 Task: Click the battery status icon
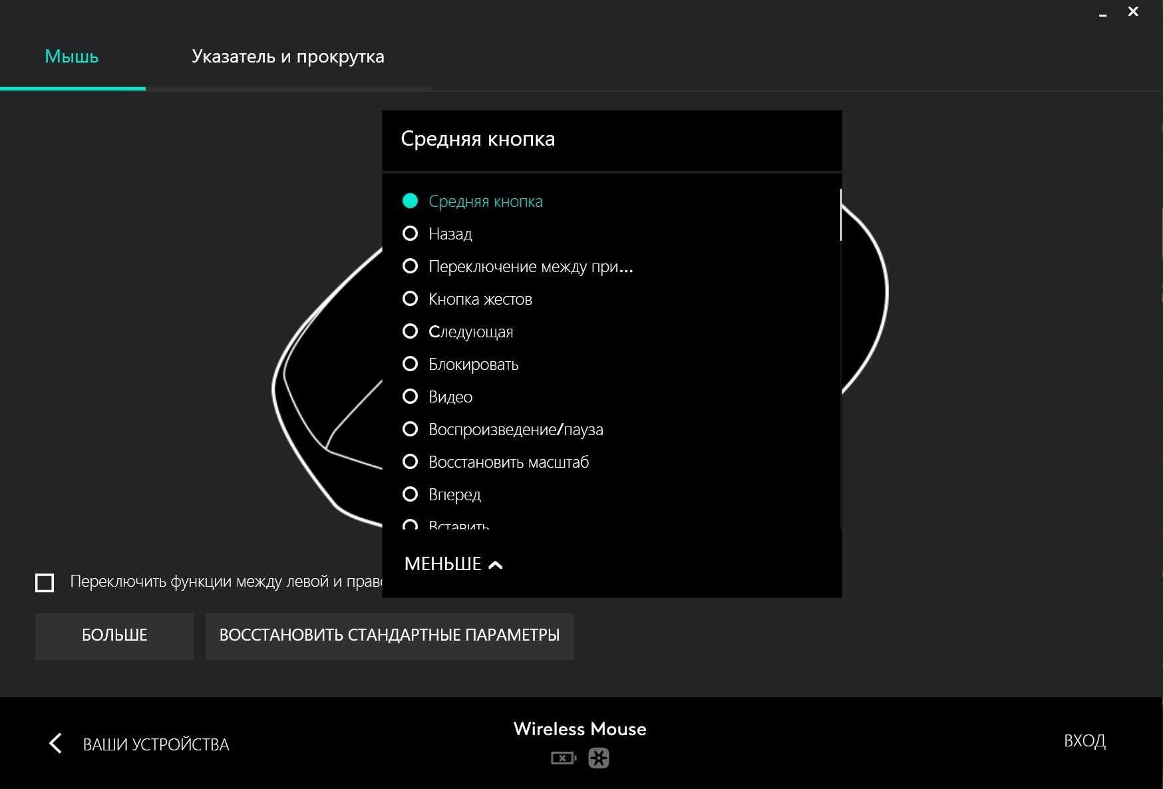[x=563, y=758]
